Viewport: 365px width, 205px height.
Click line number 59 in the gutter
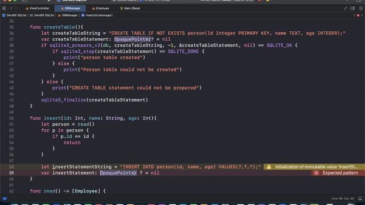pyautogui.click(x=11, y=173)
